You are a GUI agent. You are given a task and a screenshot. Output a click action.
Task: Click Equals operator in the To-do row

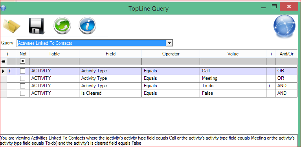click(x=171, y=86)
